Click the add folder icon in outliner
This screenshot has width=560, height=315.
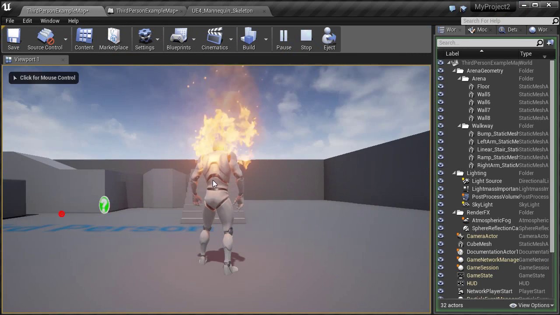click(550, 42)
